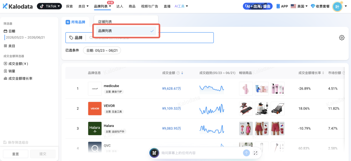
Task: Click the brand search input field
Action: (150, 38)
